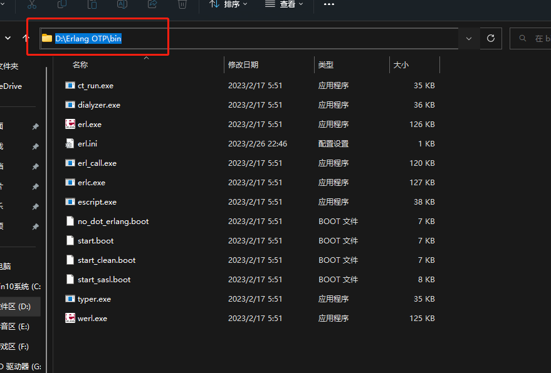The height and width of the screenshot is (373, 551).
Task: Click the Share icon in toolbar
Action: coord(152,4)
